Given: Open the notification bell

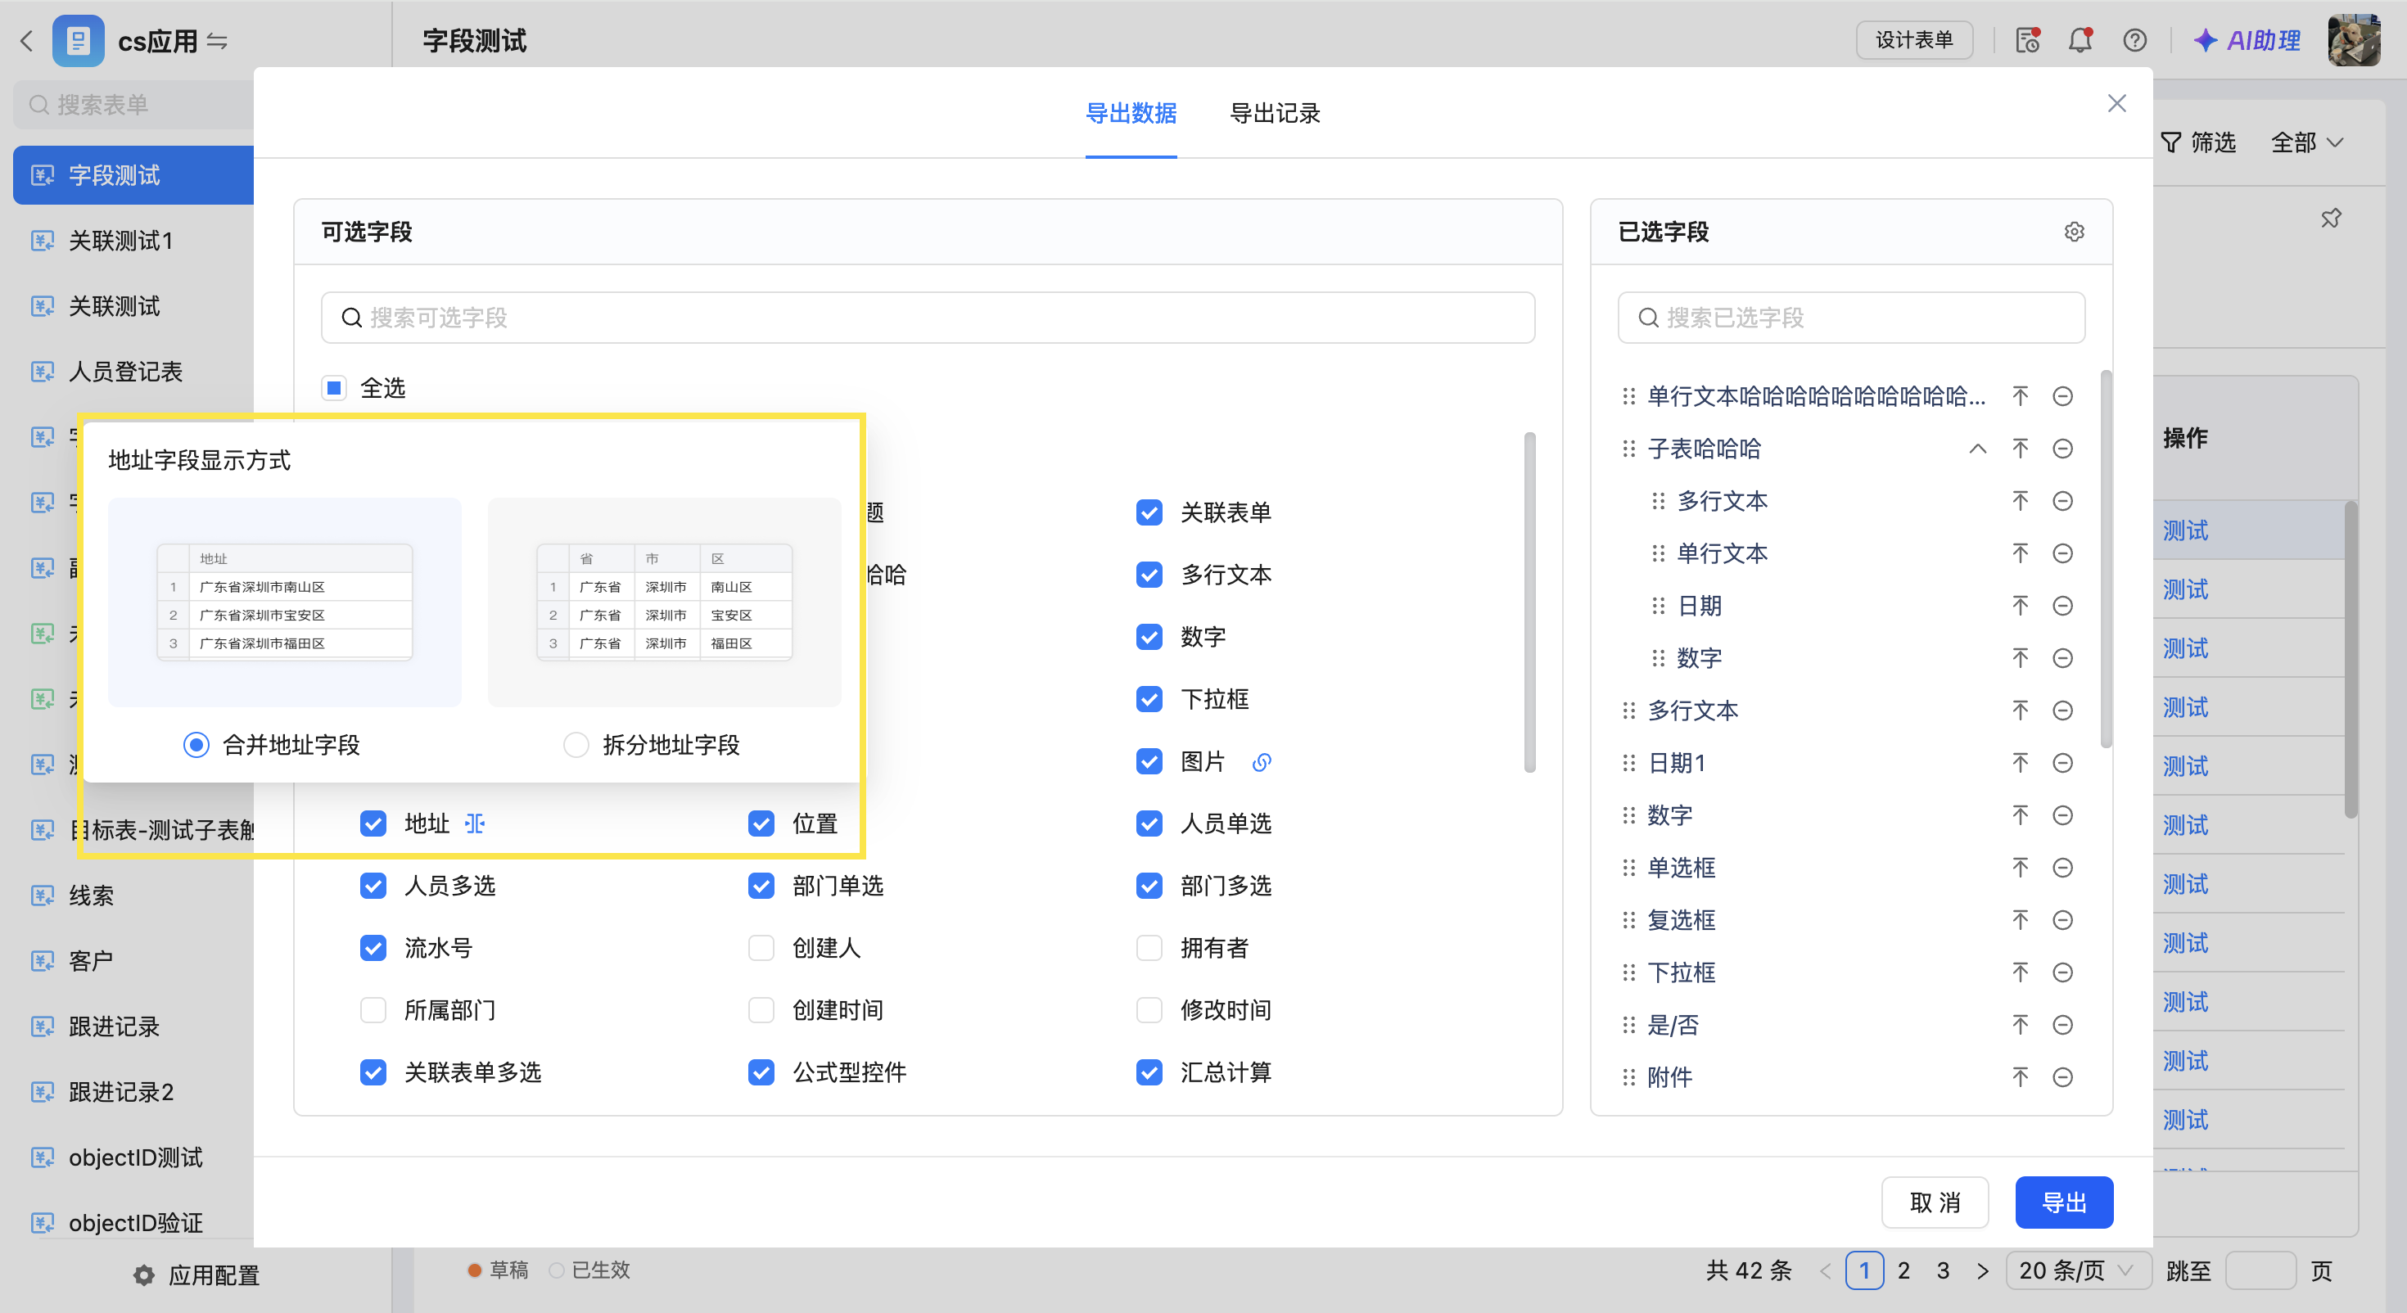Looking at the screenshot, I should click(2080, 40).
